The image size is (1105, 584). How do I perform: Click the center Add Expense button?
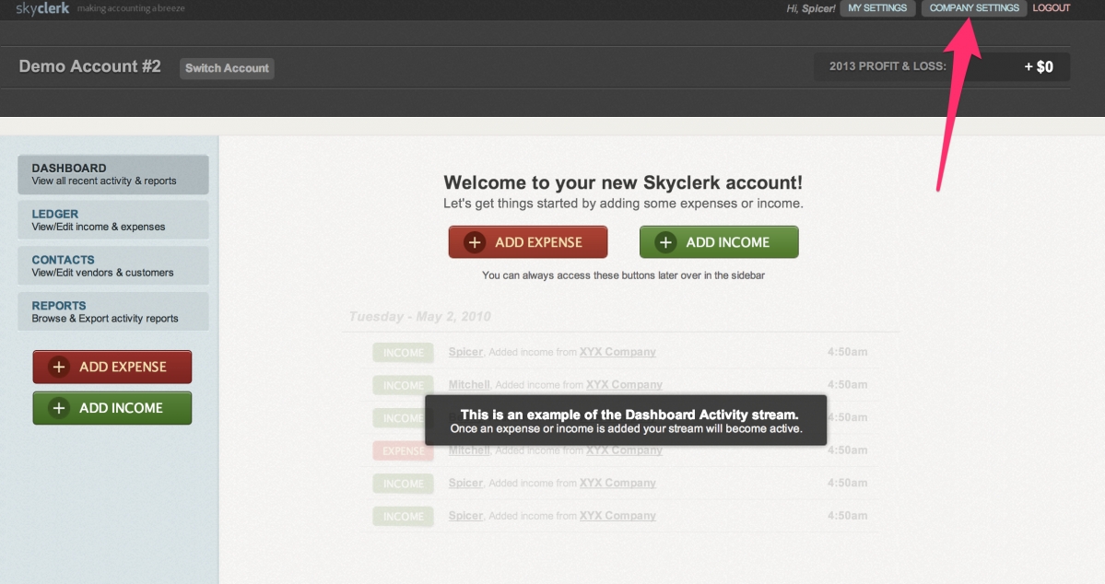[528, 242]
